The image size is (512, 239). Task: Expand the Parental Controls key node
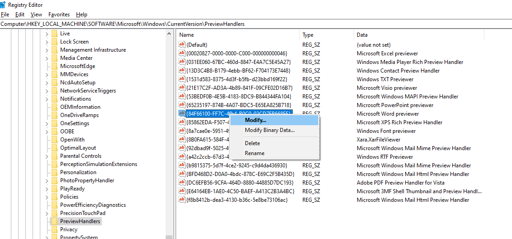(47, 156)
